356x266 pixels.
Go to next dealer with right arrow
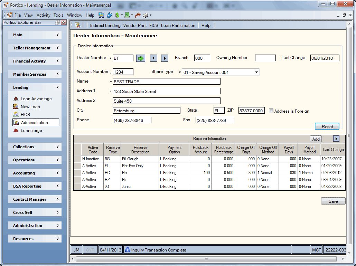click(x=165, y=58)
